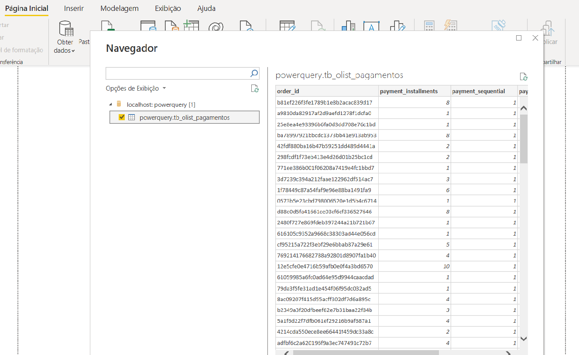This screenshot has width=579, height=355.
Task: Click cell 3d7239c394a212faae122962df514ac7
Action: coord(327,179)
